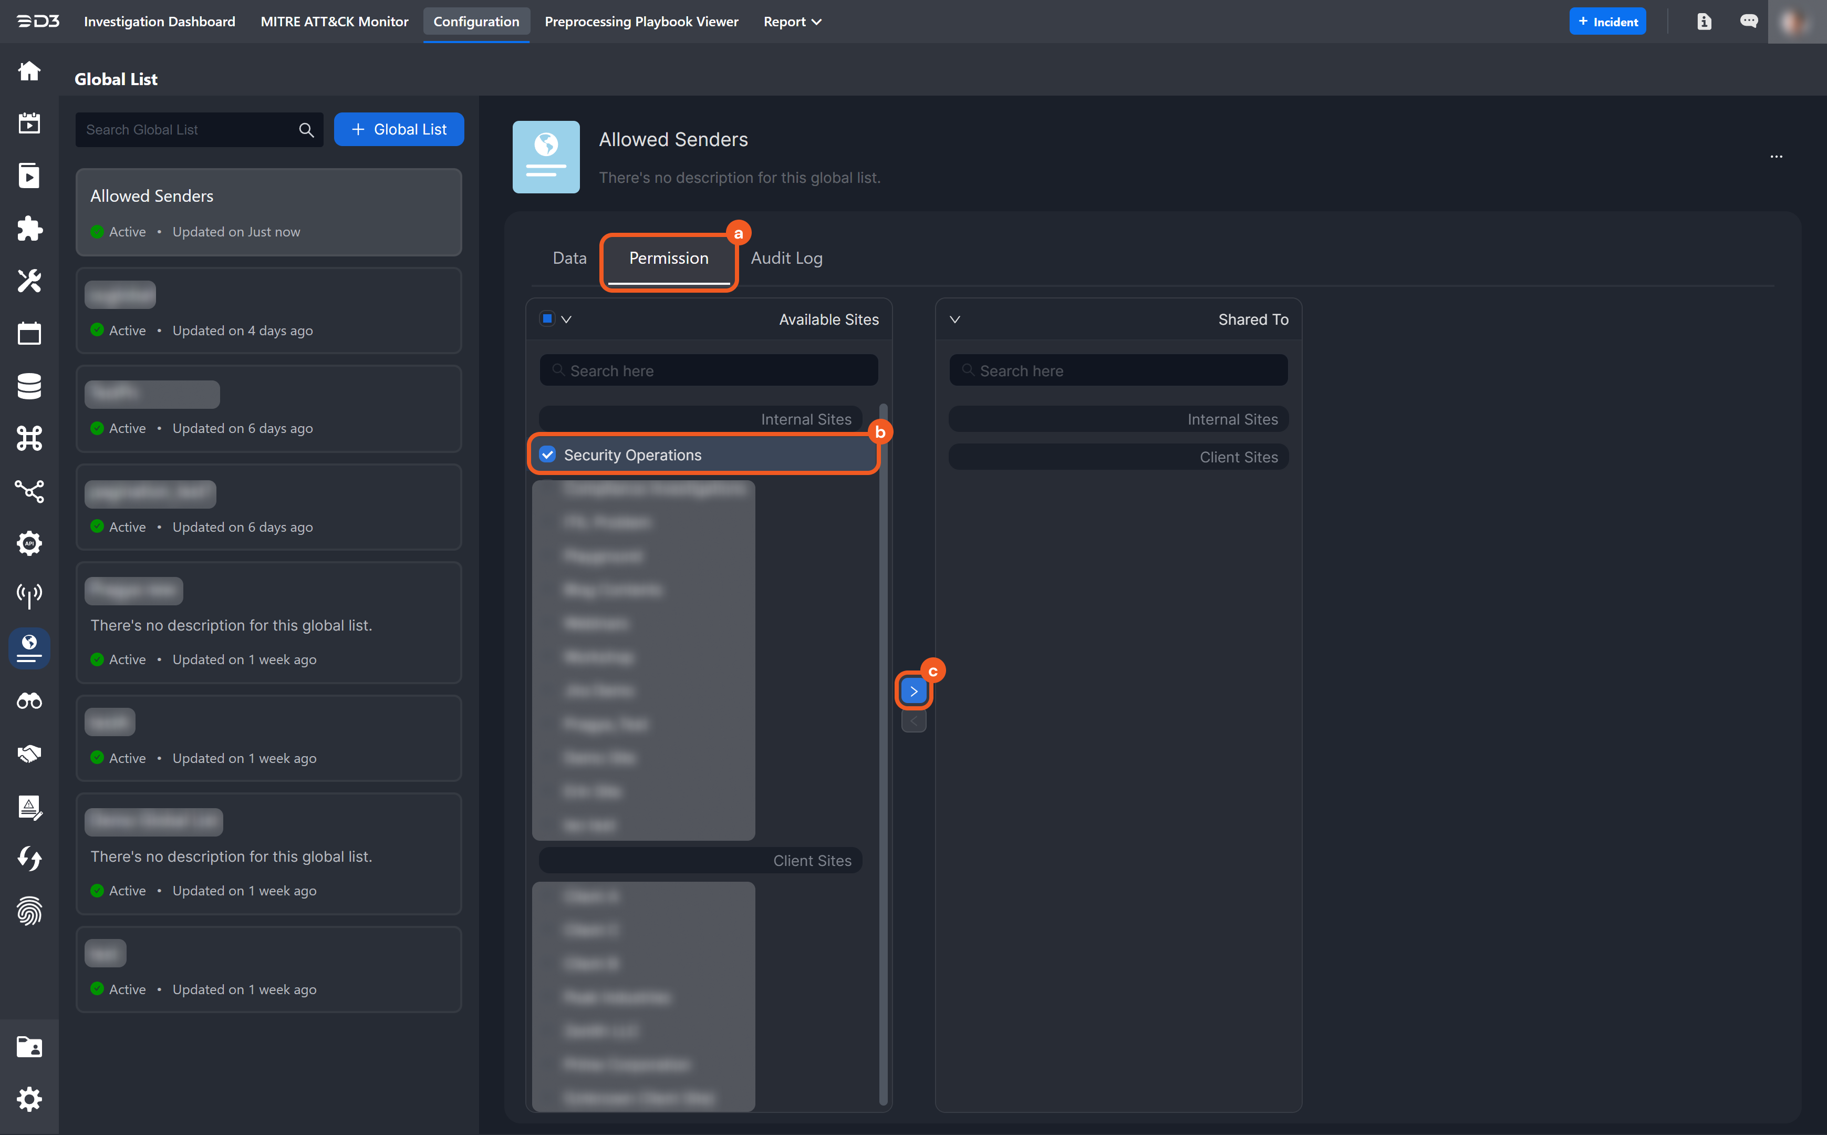Open the database stack icon
Screen dimensions: 1827x1135
coord(29,386)
